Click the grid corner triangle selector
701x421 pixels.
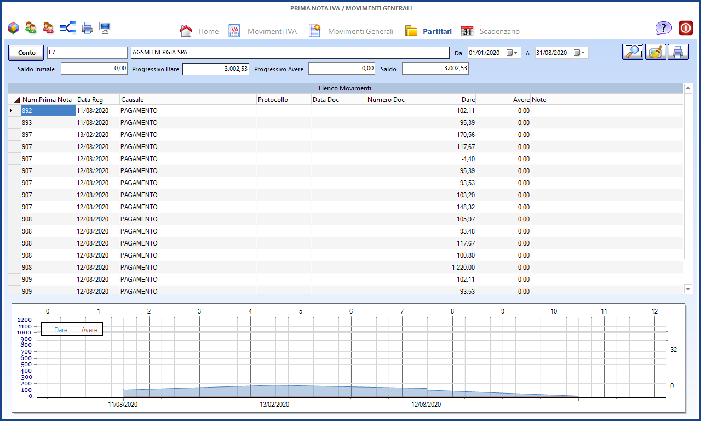16,100
